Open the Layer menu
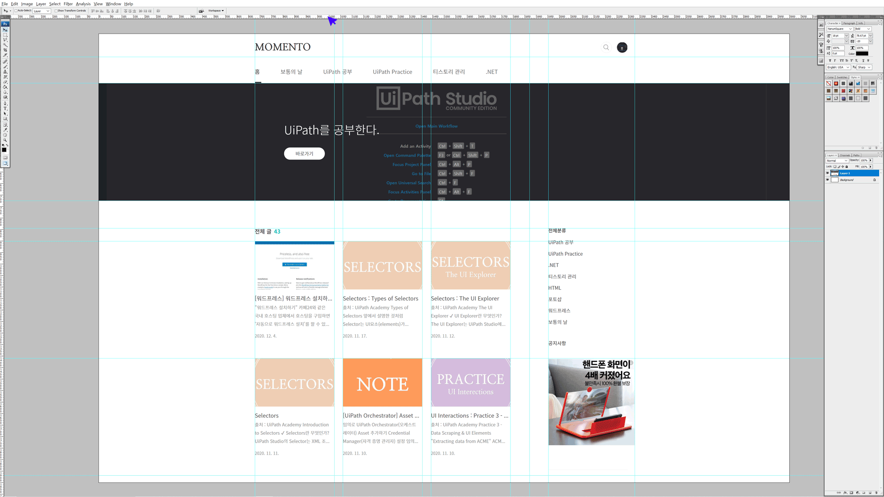884x497 pixels. (41, 4)
